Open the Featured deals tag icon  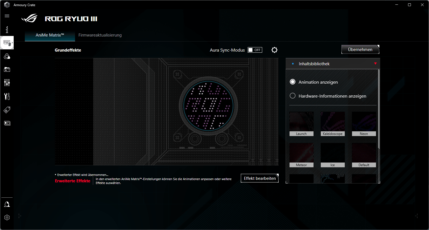pos(7,110)
